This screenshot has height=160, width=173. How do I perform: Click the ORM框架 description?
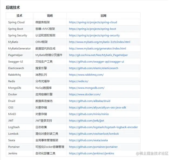coord(41,42)
